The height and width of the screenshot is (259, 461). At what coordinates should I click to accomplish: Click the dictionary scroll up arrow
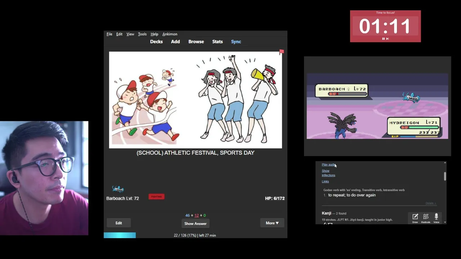point(445,163)
